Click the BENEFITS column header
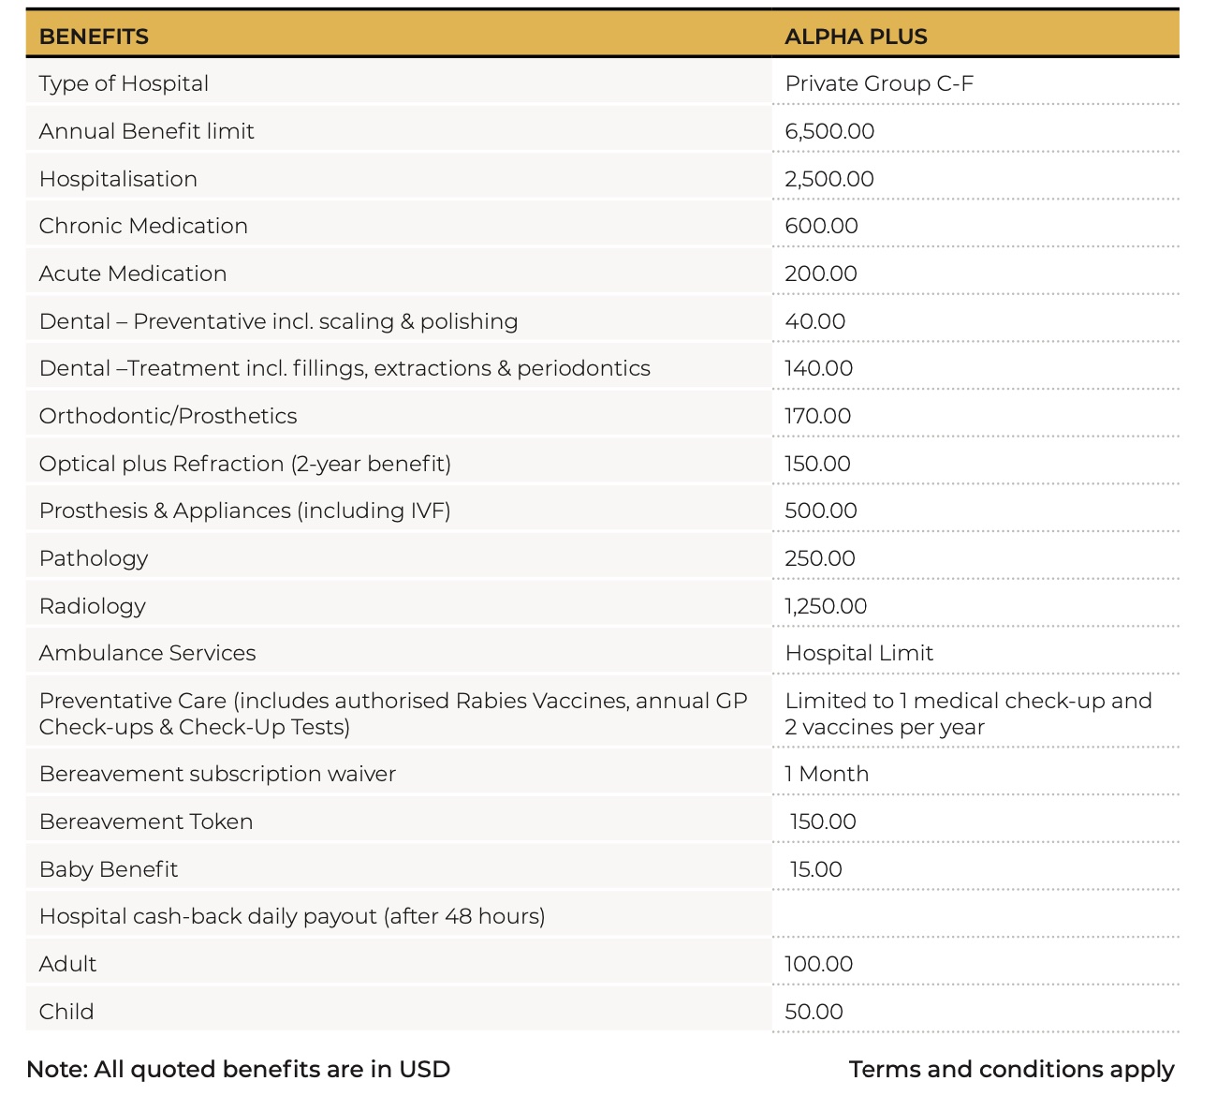 [x=94, y=37]
